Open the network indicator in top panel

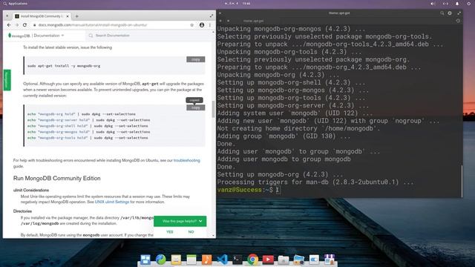click(445, 4)
